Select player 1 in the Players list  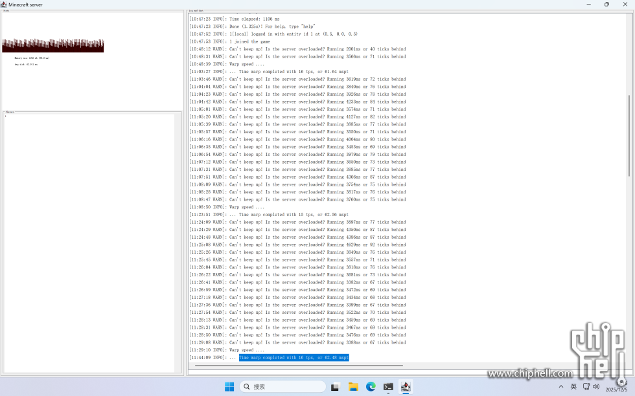[x=6, y=116]
